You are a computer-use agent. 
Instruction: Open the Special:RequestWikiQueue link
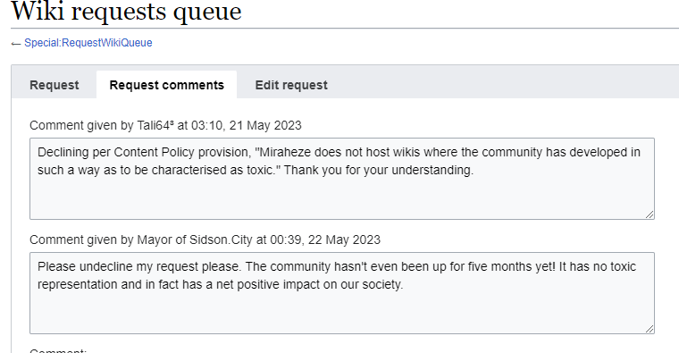pyautogui.click(x=88, y=43)
